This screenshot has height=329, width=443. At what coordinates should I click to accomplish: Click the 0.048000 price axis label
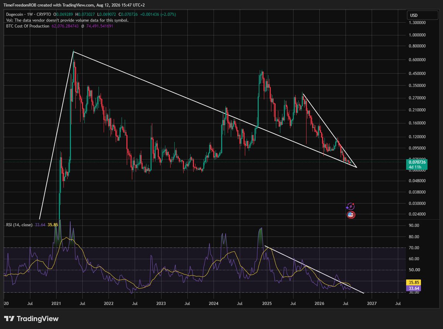(x=416, y=181)
